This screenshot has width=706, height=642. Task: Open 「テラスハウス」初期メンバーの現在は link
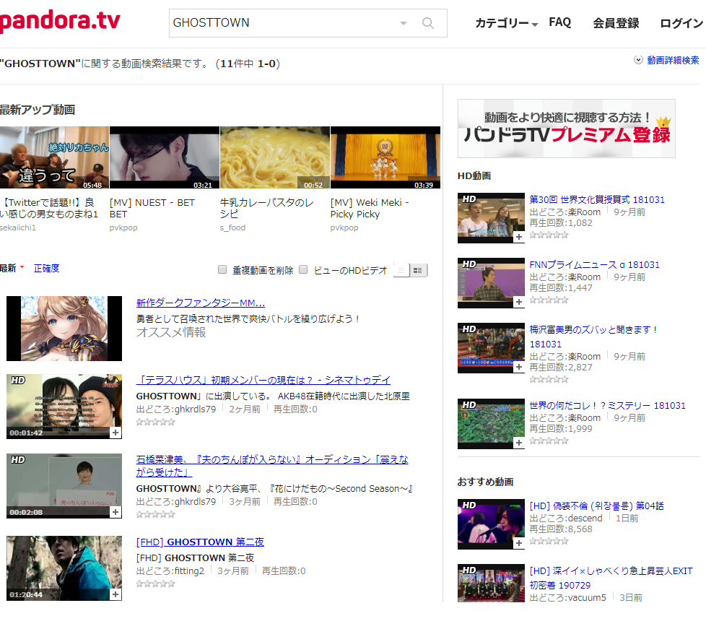point(263,380)
